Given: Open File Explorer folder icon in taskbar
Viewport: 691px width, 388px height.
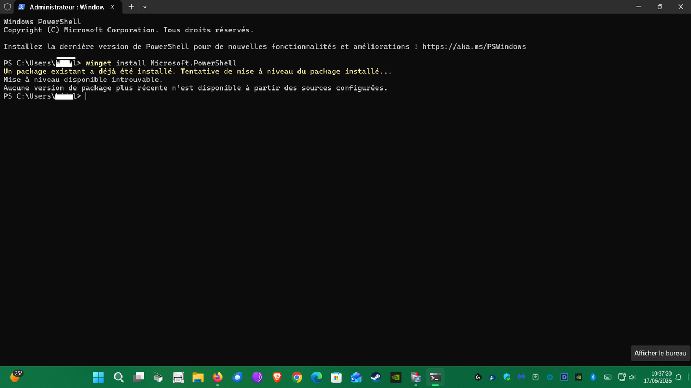Looking at the screenshot, I should [198, 377].
